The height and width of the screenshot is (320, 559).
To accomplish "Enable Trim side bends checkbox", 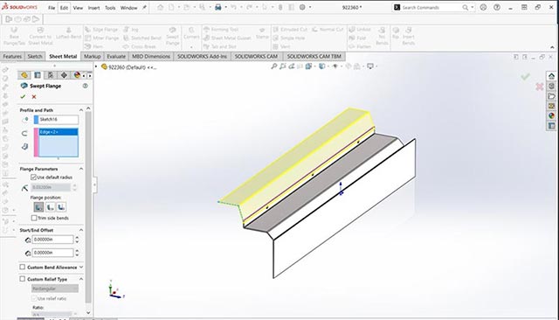I will [34, 218].
